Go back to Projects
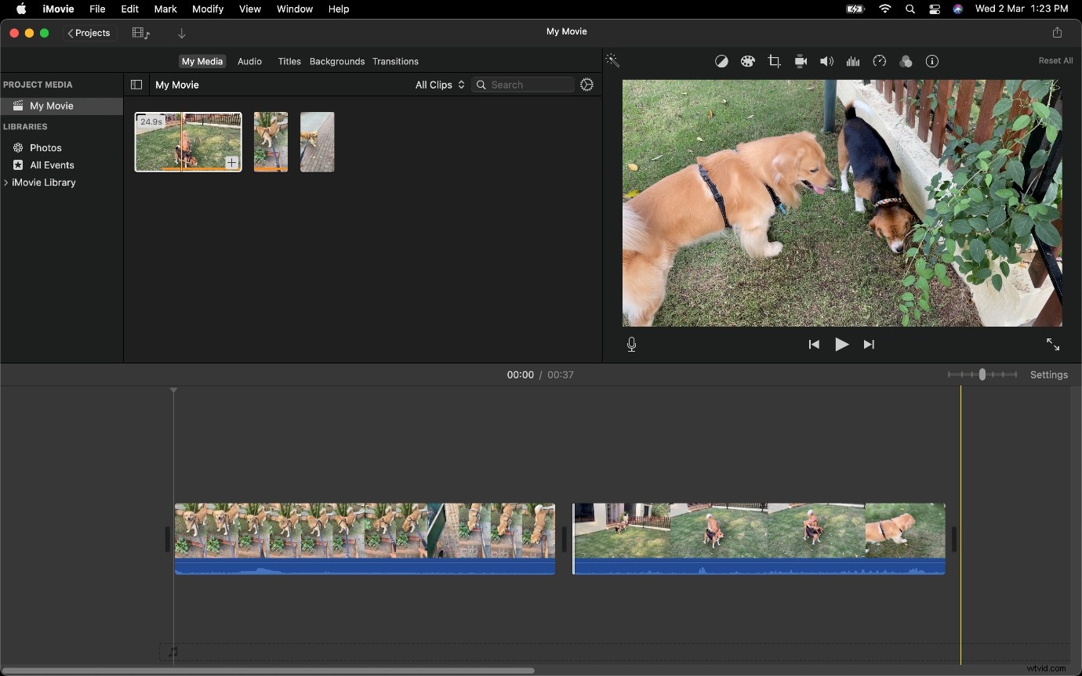 tap(89, 33)
